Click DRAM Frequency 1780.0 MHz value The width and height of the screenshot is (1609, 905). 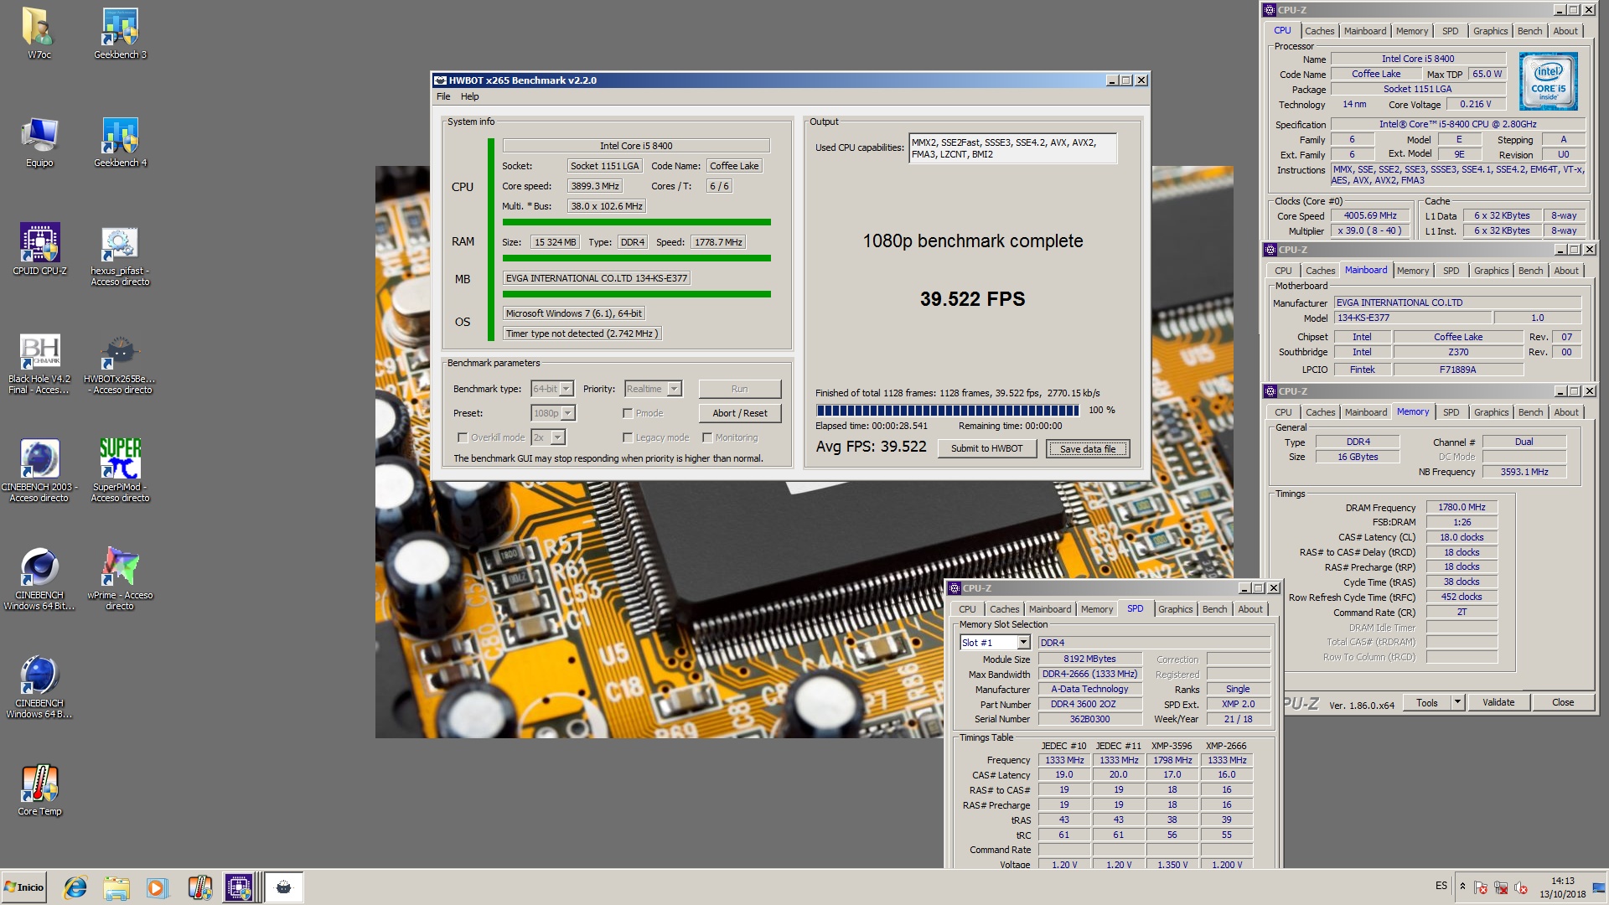[1462, 507]
